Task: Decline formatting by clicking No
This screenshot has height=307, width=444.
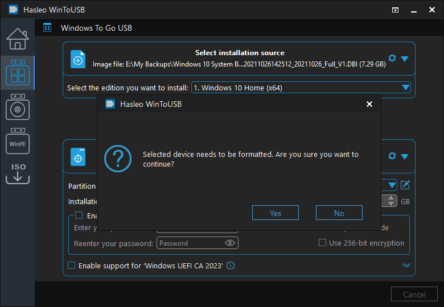Action: (339, 213)
